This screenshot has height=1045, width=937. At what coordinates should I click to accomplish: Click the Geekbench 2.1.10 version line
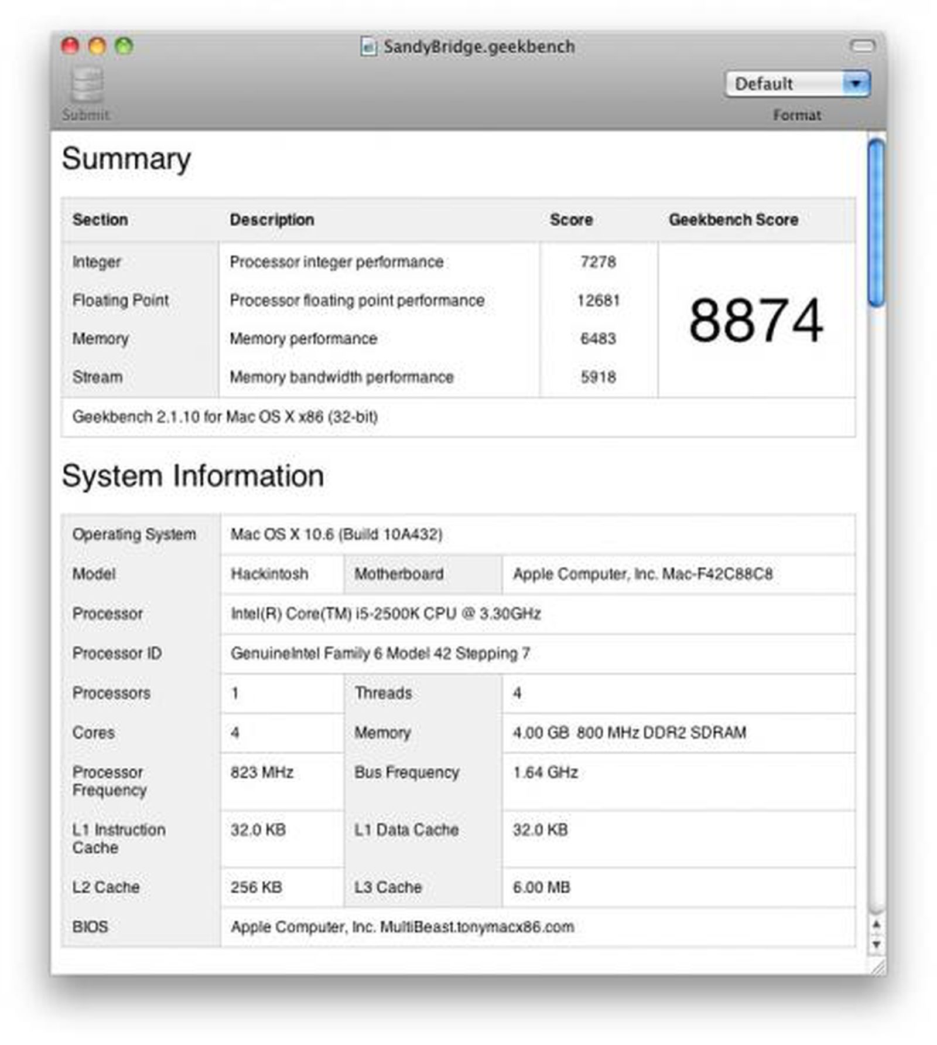click(225, 417)
